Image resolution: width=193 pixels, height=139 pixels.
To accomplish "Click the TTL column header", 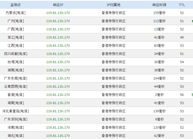I will point(182,5).
